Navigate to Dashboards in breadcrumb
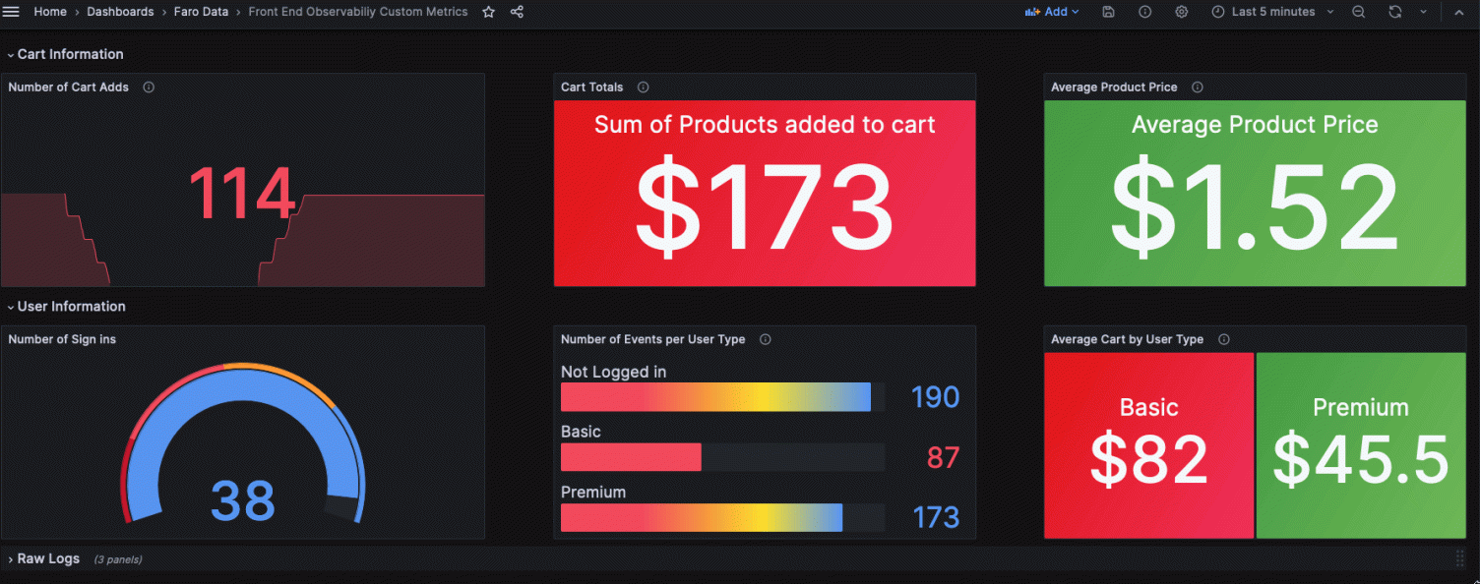This screenshot has height=584, width=1480. pyautogui.click(x=120, y=11)
